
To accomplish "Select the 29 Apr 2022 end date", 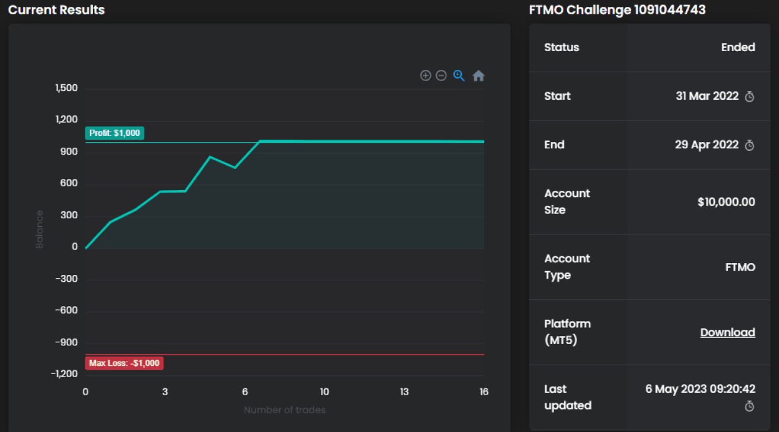I will point(706,145).
